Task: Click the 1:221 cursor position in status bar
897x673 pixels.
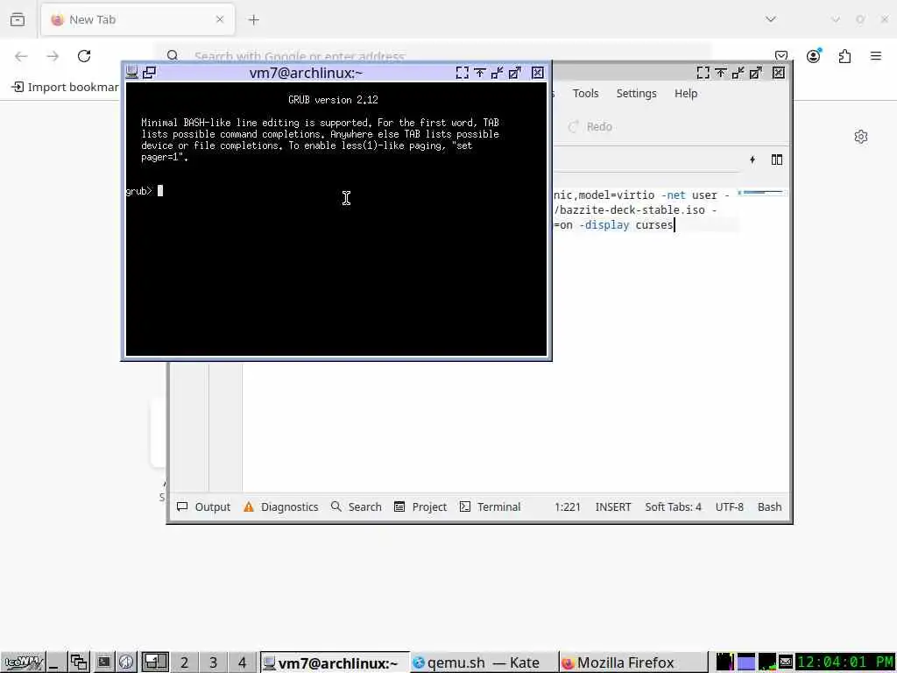Action: coord(568,507)
